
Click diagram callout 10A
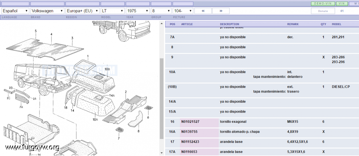tap(95, 119)
